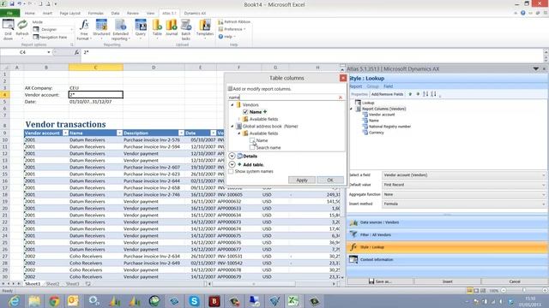Check the Search name field
The height and width of the screenshot is (308, 549).
(252, 147)
